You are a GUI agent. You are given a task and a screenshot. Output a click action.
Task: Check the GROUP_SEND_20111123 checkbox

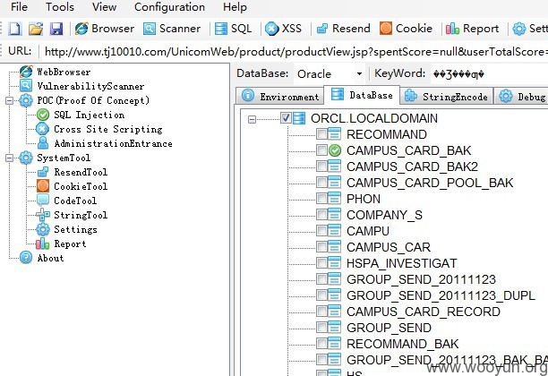[321, 278]
